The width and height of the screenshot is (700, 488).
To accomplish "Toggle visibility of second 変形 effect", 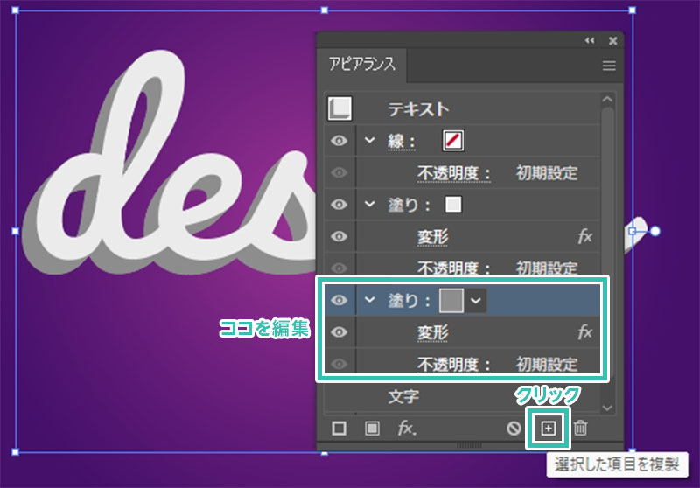I will 339,331.
